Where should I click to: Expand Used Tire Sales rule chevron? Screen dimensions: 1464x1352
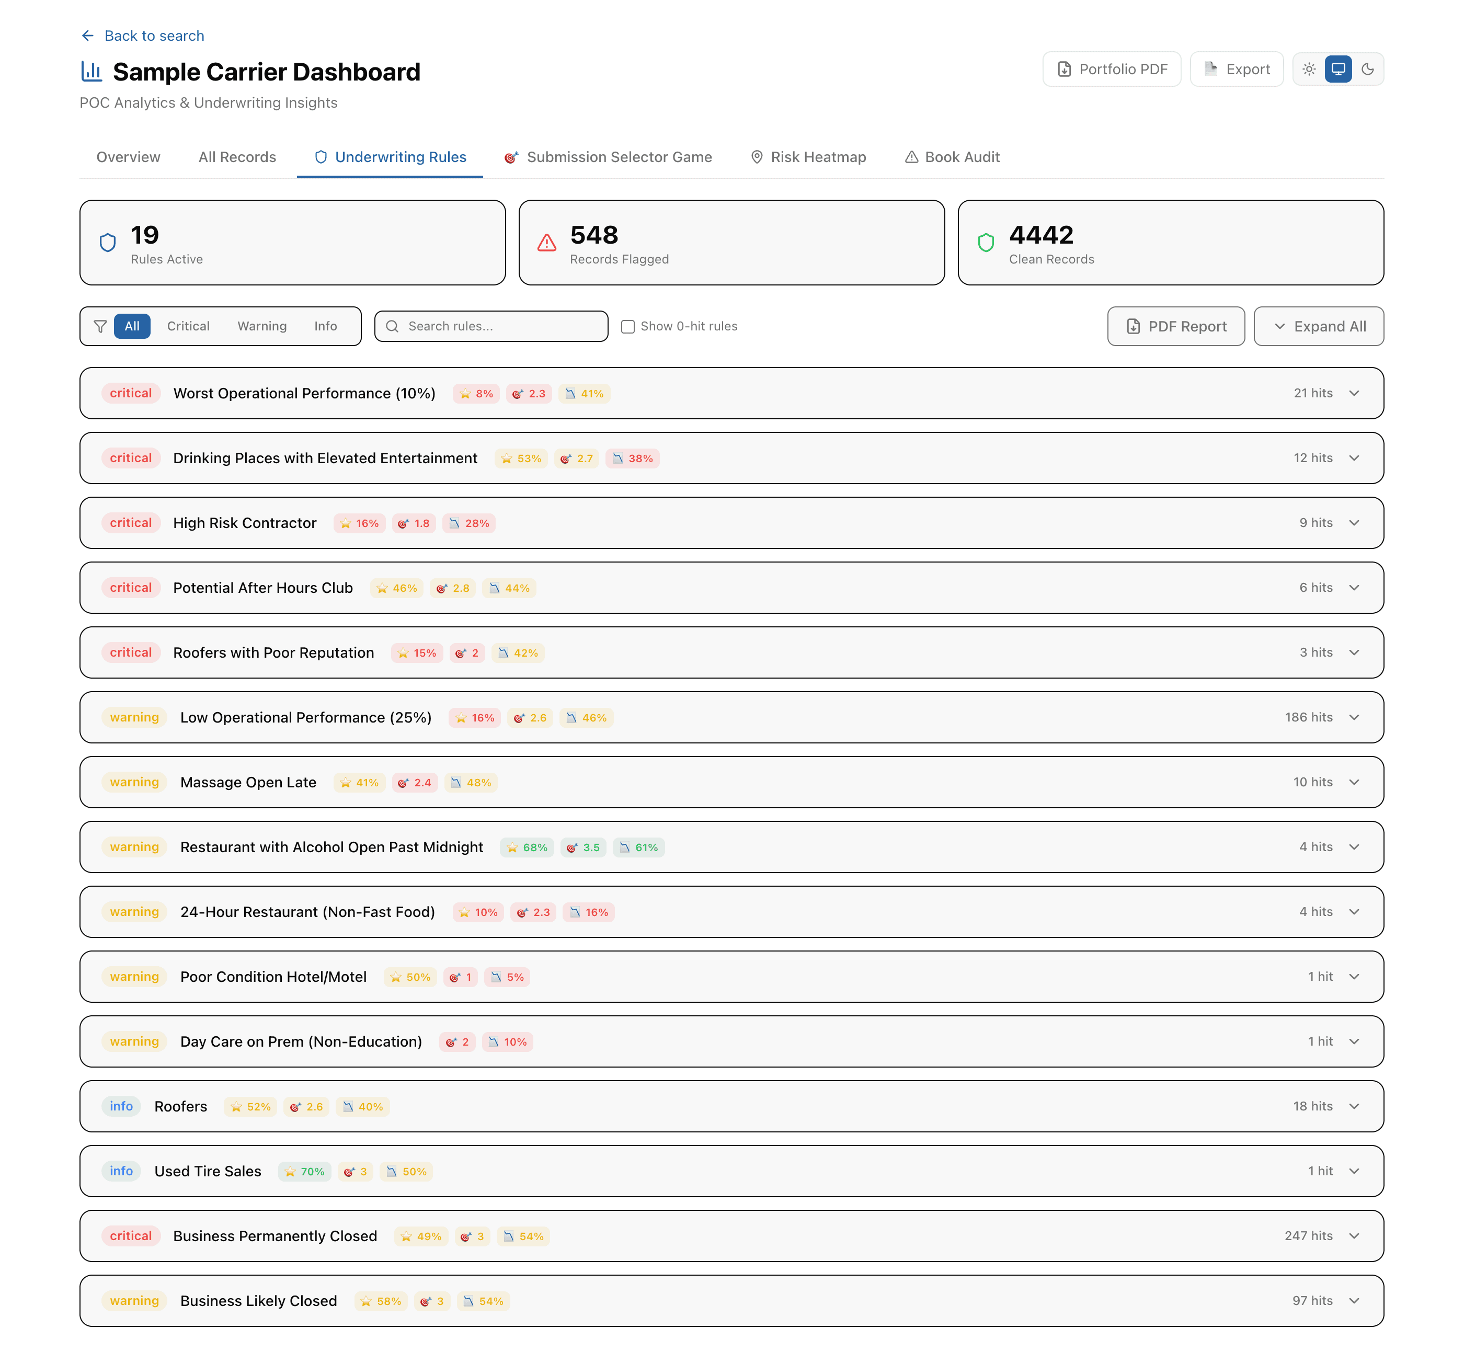pos(1354,1171)
